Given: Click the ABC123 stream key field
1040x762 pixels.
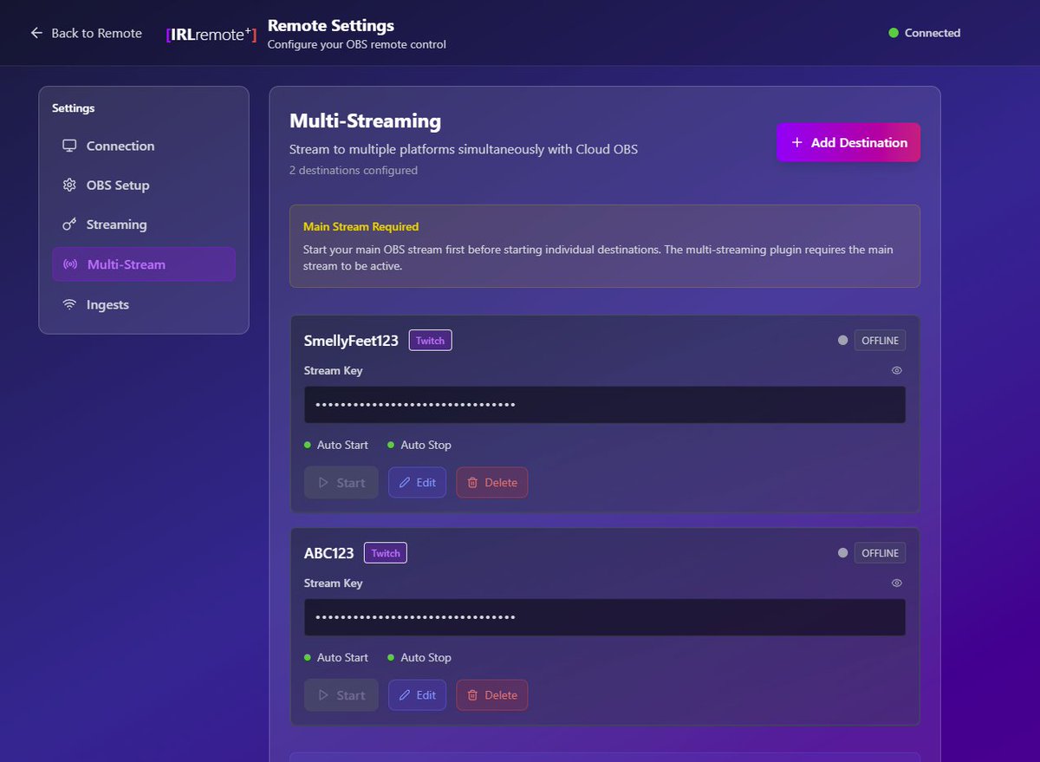Looking at the screenshot, I should point(605,617).
